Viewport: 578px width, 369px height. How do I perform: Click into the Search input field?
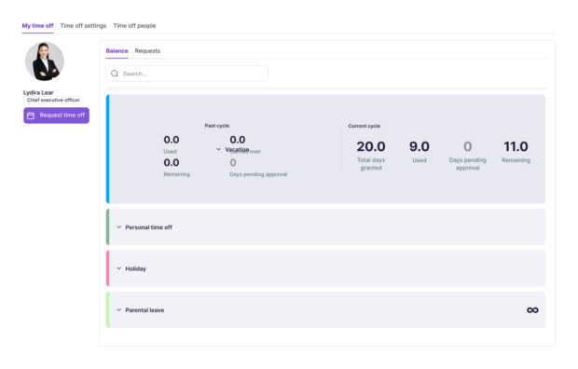click(186, 74)
